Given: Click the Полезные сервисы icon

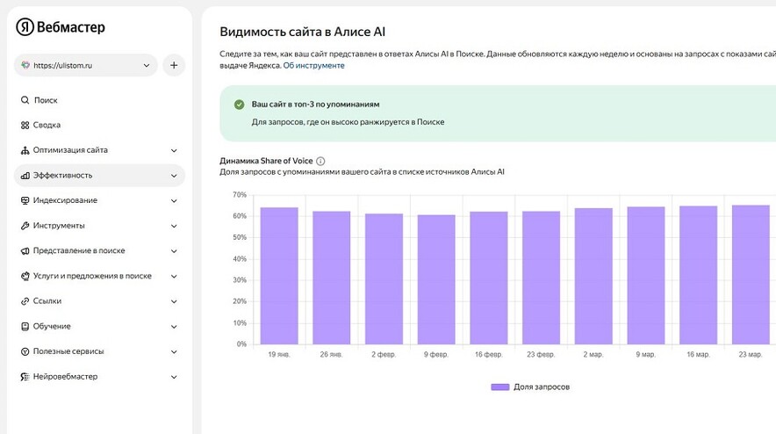Looking at the screenshot, I should 25,351.
